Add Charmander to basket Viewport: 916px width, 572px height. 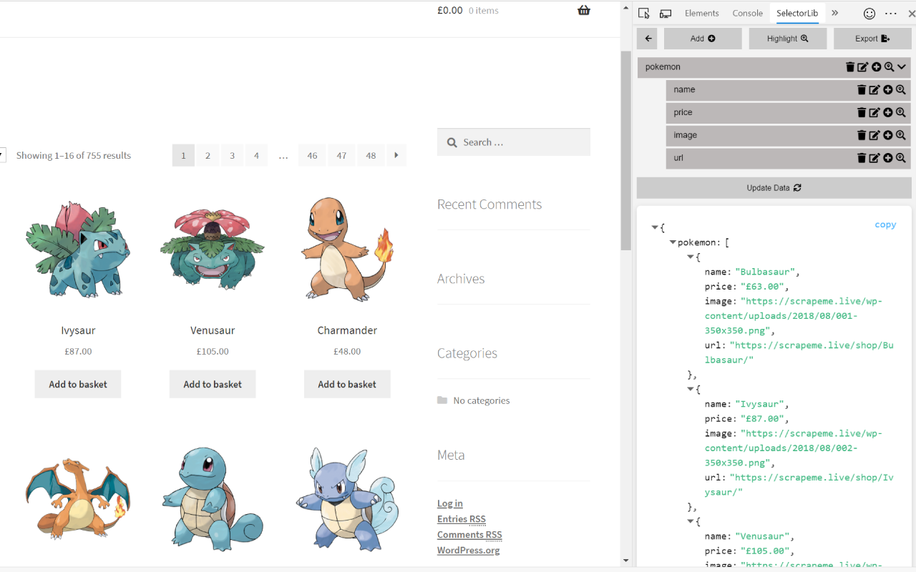pyautogui.click(x=347, y=384)
